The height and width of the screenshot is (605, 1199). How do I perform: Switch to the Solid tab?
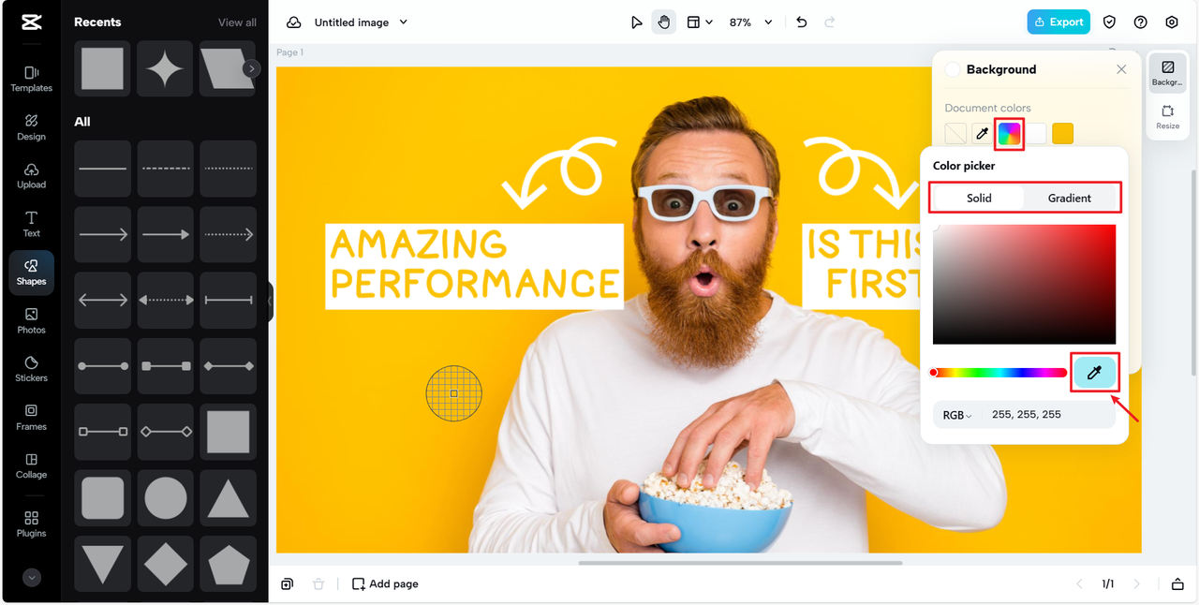tap(980, 198)
